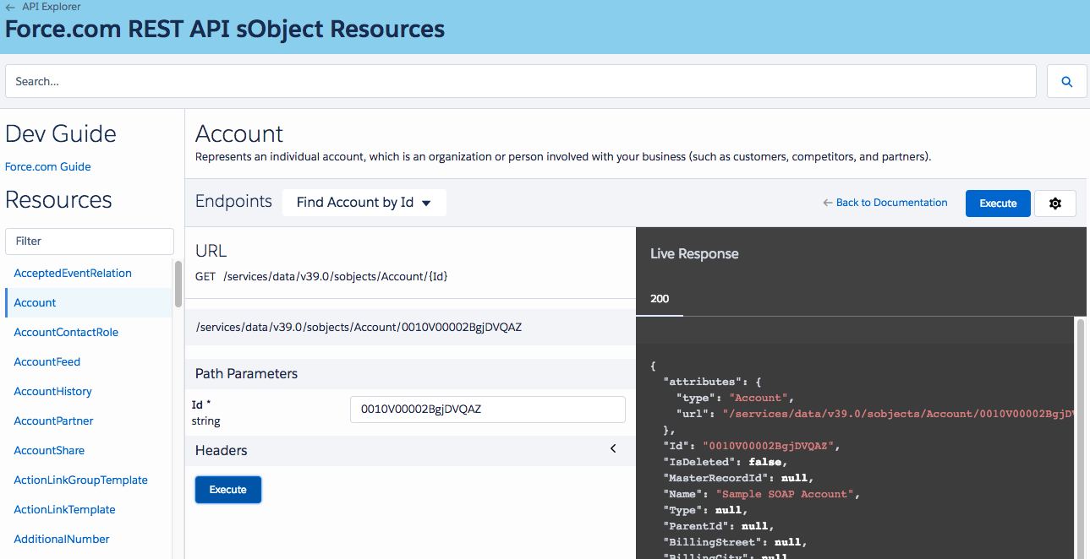1090x559 pixels.
Task: Select the Account resource item
Action: (36, 303)
